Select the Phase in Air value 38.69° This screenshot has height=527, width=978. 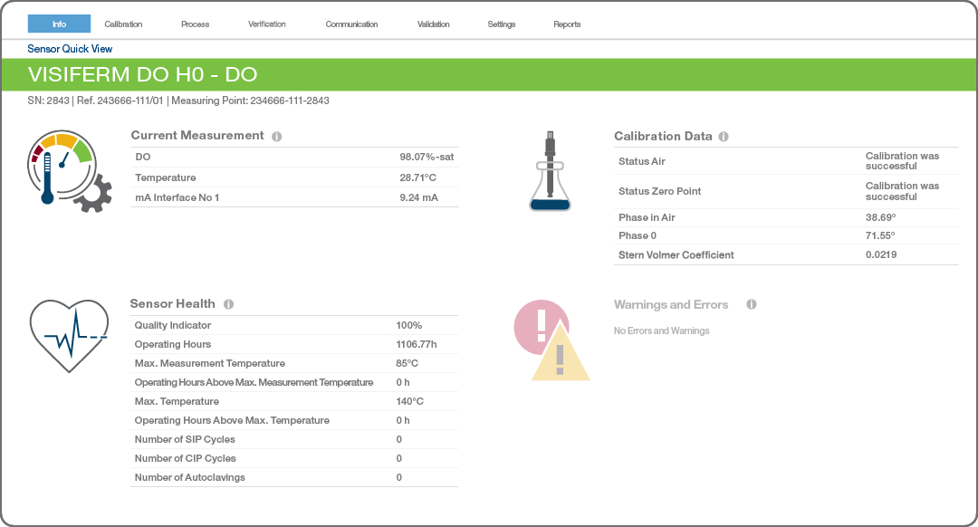pyautogui.click(x=881, y=217)
